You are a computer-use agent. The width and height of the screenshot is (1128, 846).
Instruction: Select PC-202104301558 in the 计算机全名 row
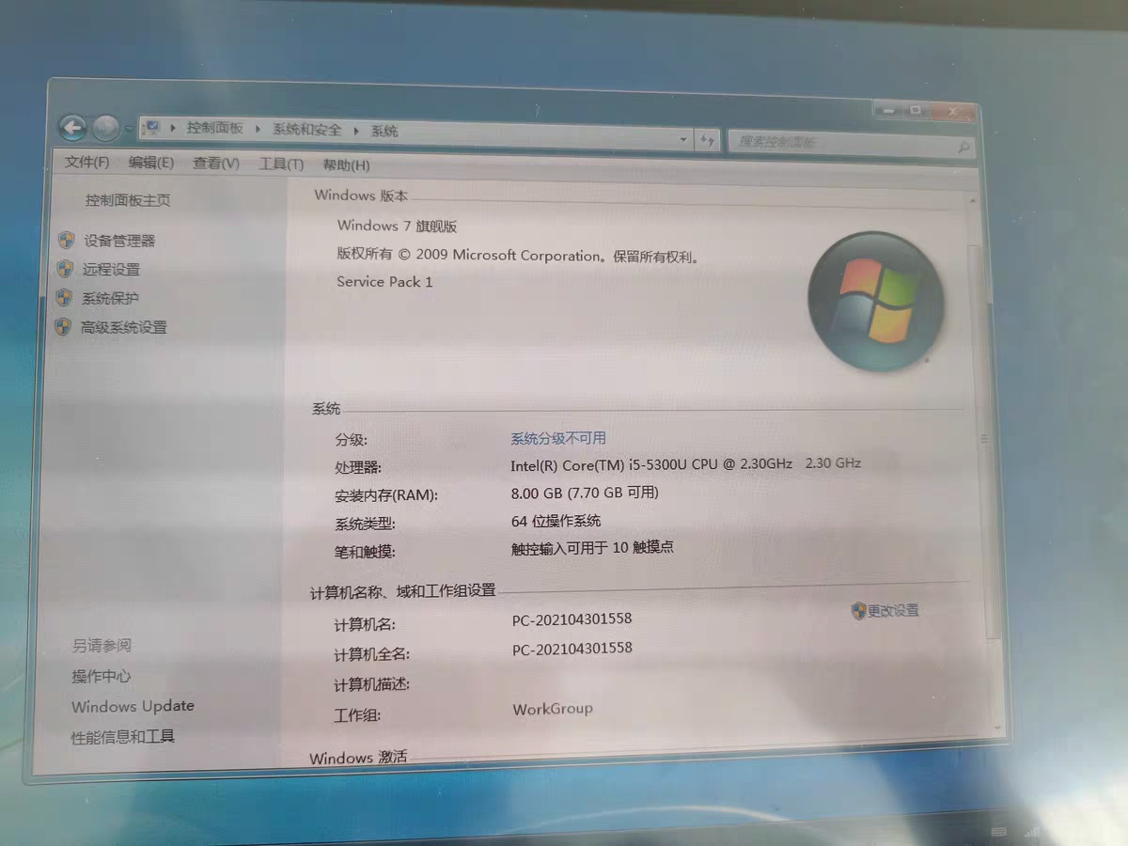pos(572,649)
